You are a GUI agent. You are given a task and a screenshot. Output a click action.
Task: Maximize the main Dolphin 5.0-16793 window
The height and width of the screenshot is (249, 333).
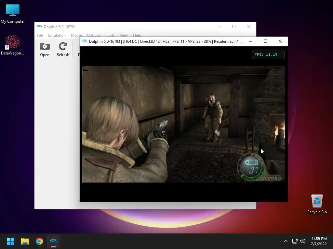click(x=234, y=27)
